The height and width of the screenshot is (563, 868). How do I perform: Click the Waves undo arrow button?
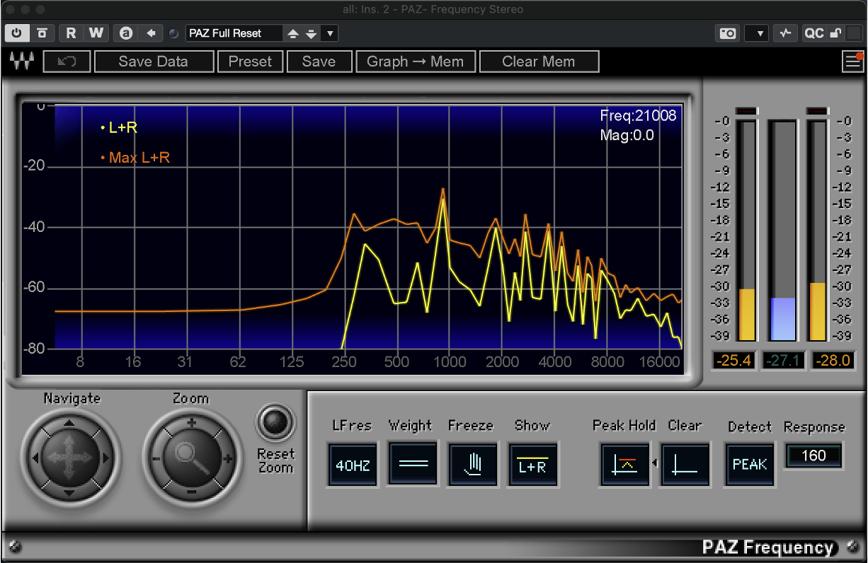click(x=67, y=62)
